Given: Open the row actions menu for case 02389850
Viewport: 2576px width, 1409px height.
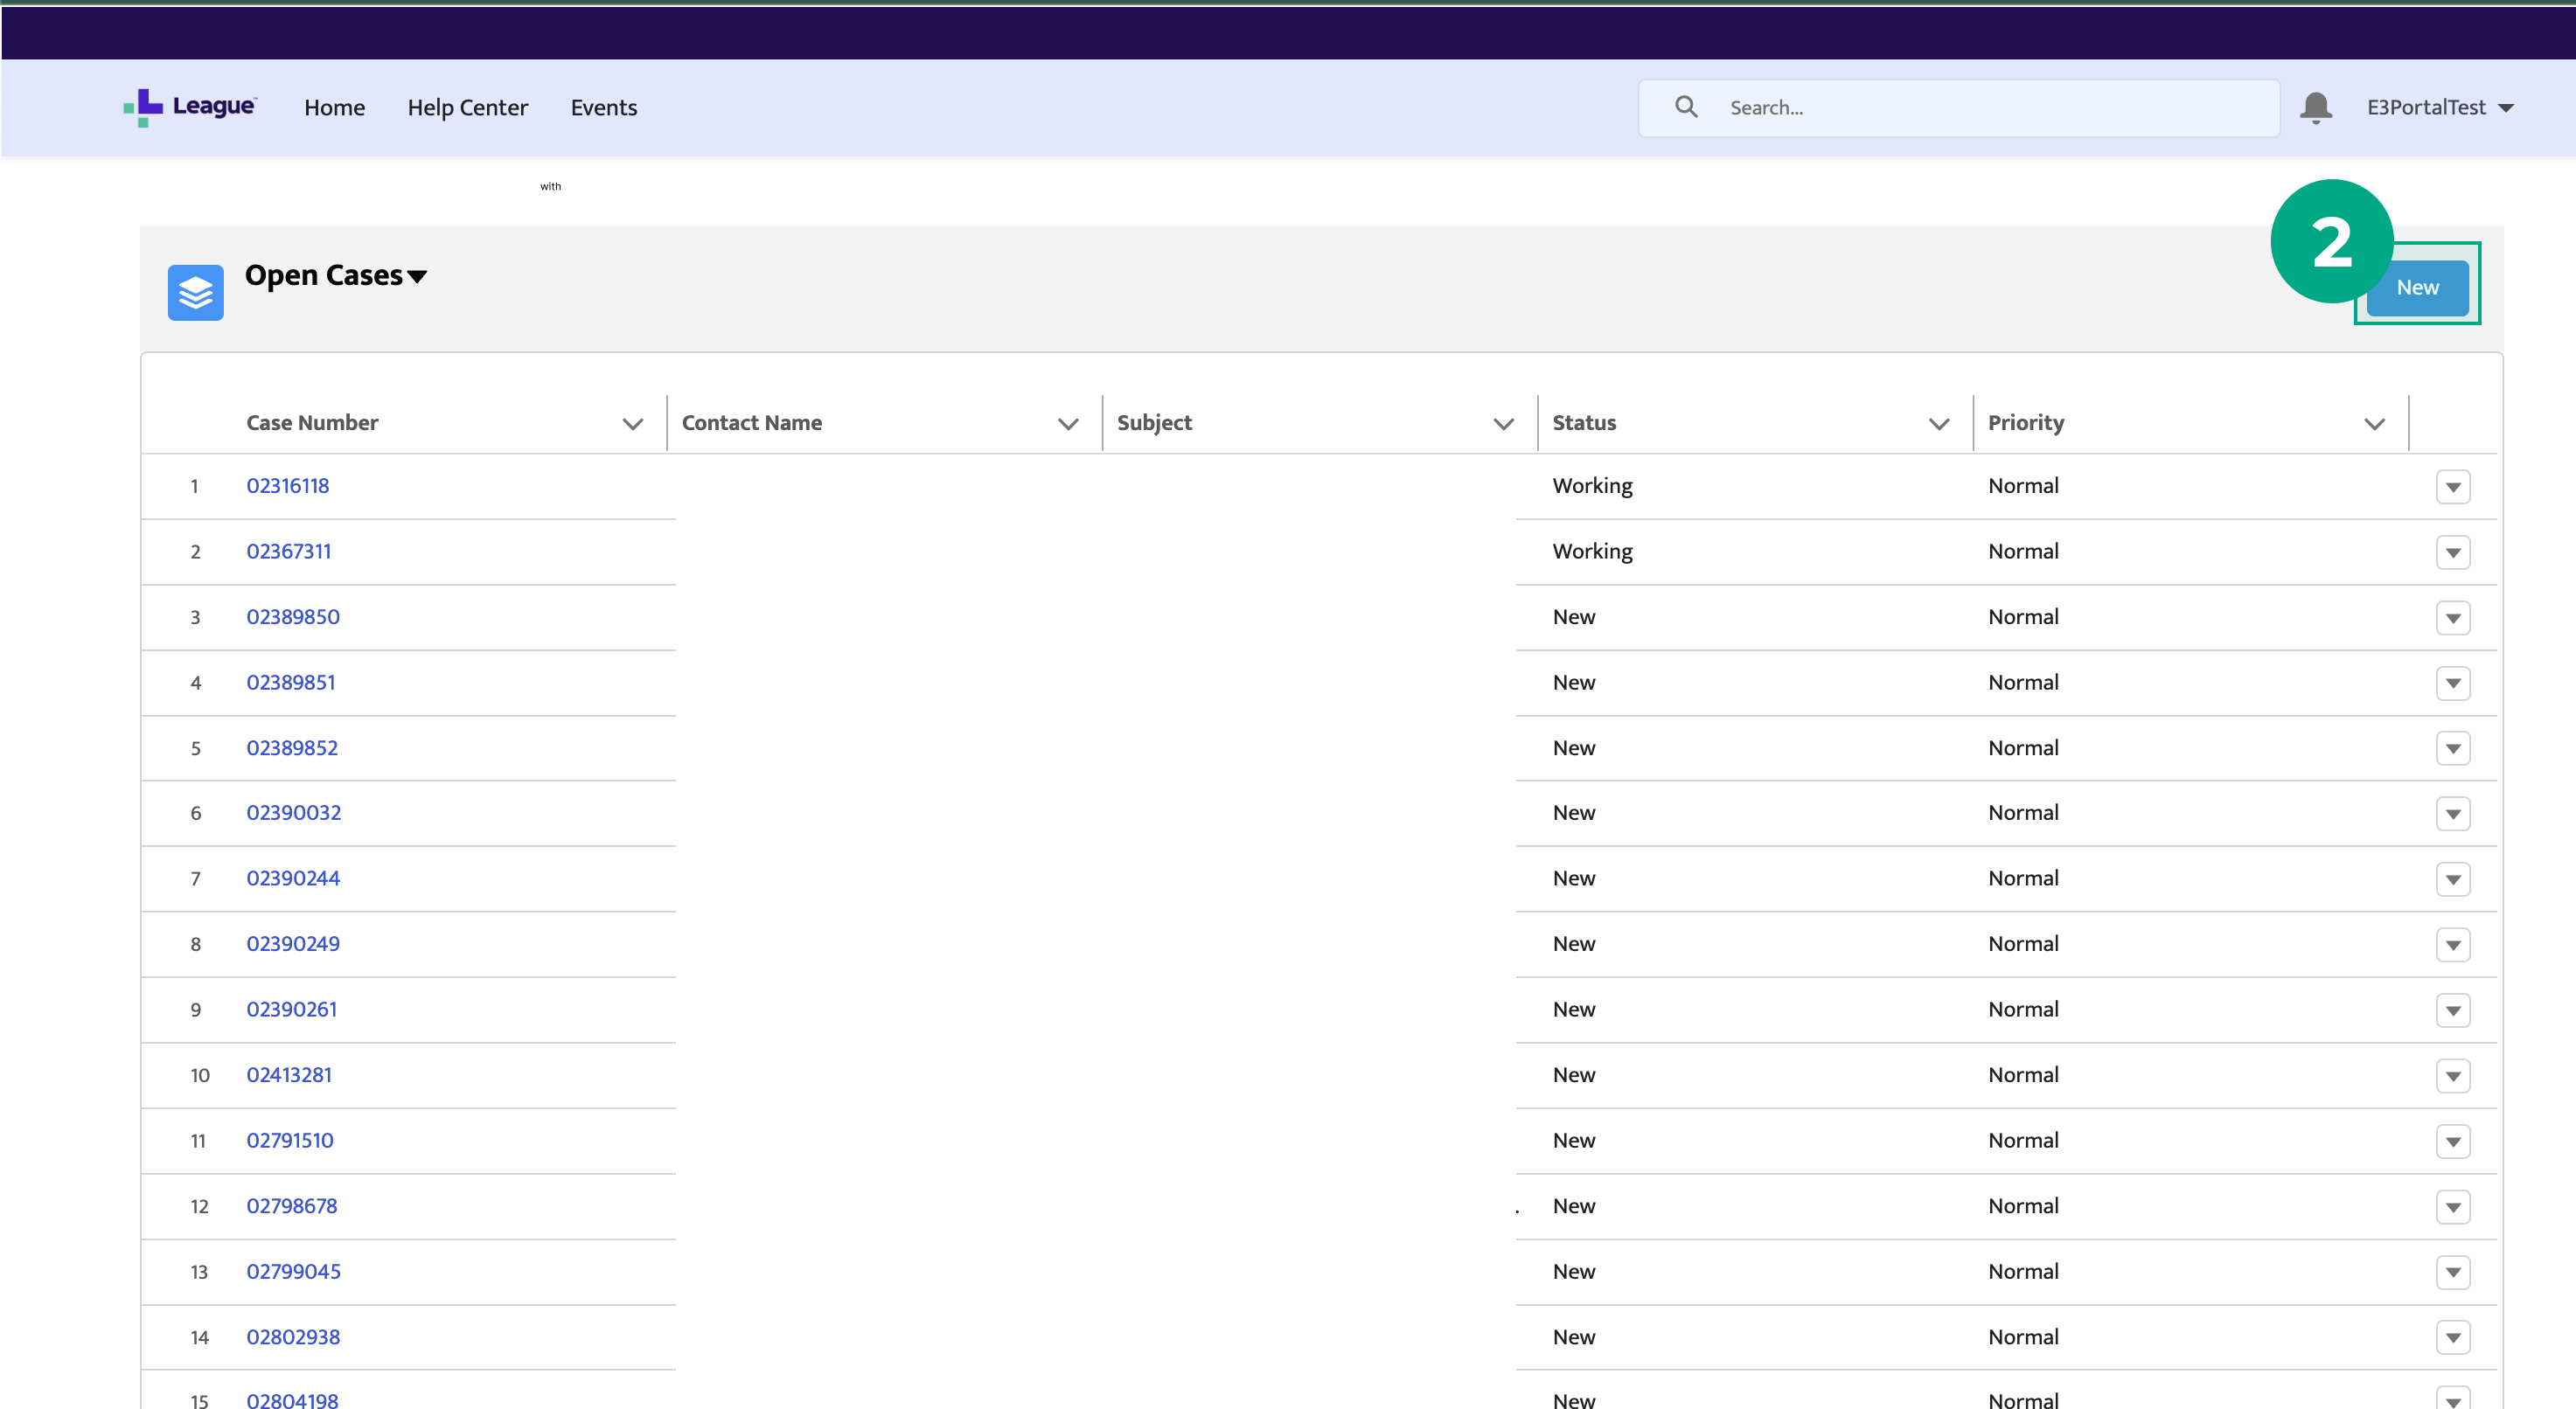Looking at the screenshot, I should tap(2453, 618).
